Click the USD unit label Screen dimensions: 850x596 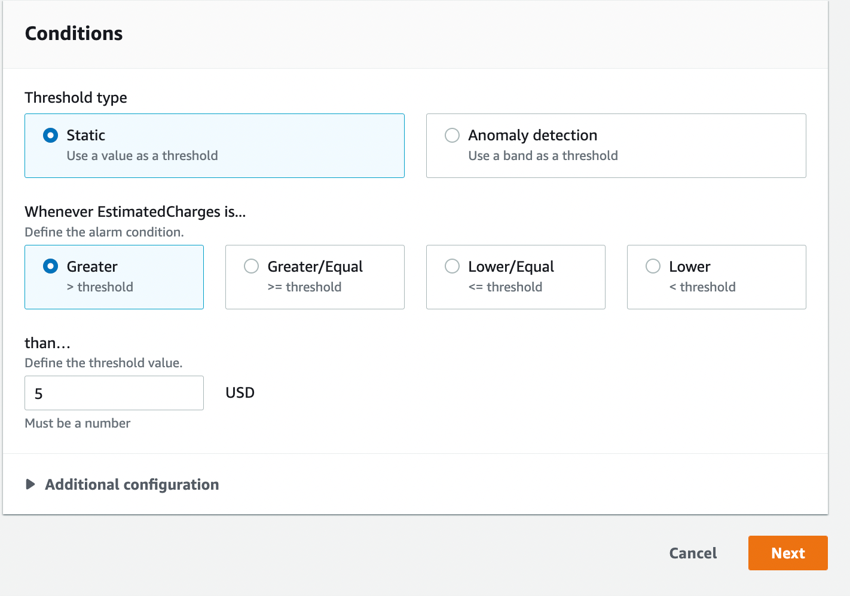tap(240, 393)
